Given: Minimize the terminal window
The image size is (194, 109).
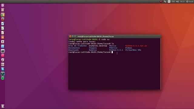Looking at the screenshot, I should pos(73,36).
